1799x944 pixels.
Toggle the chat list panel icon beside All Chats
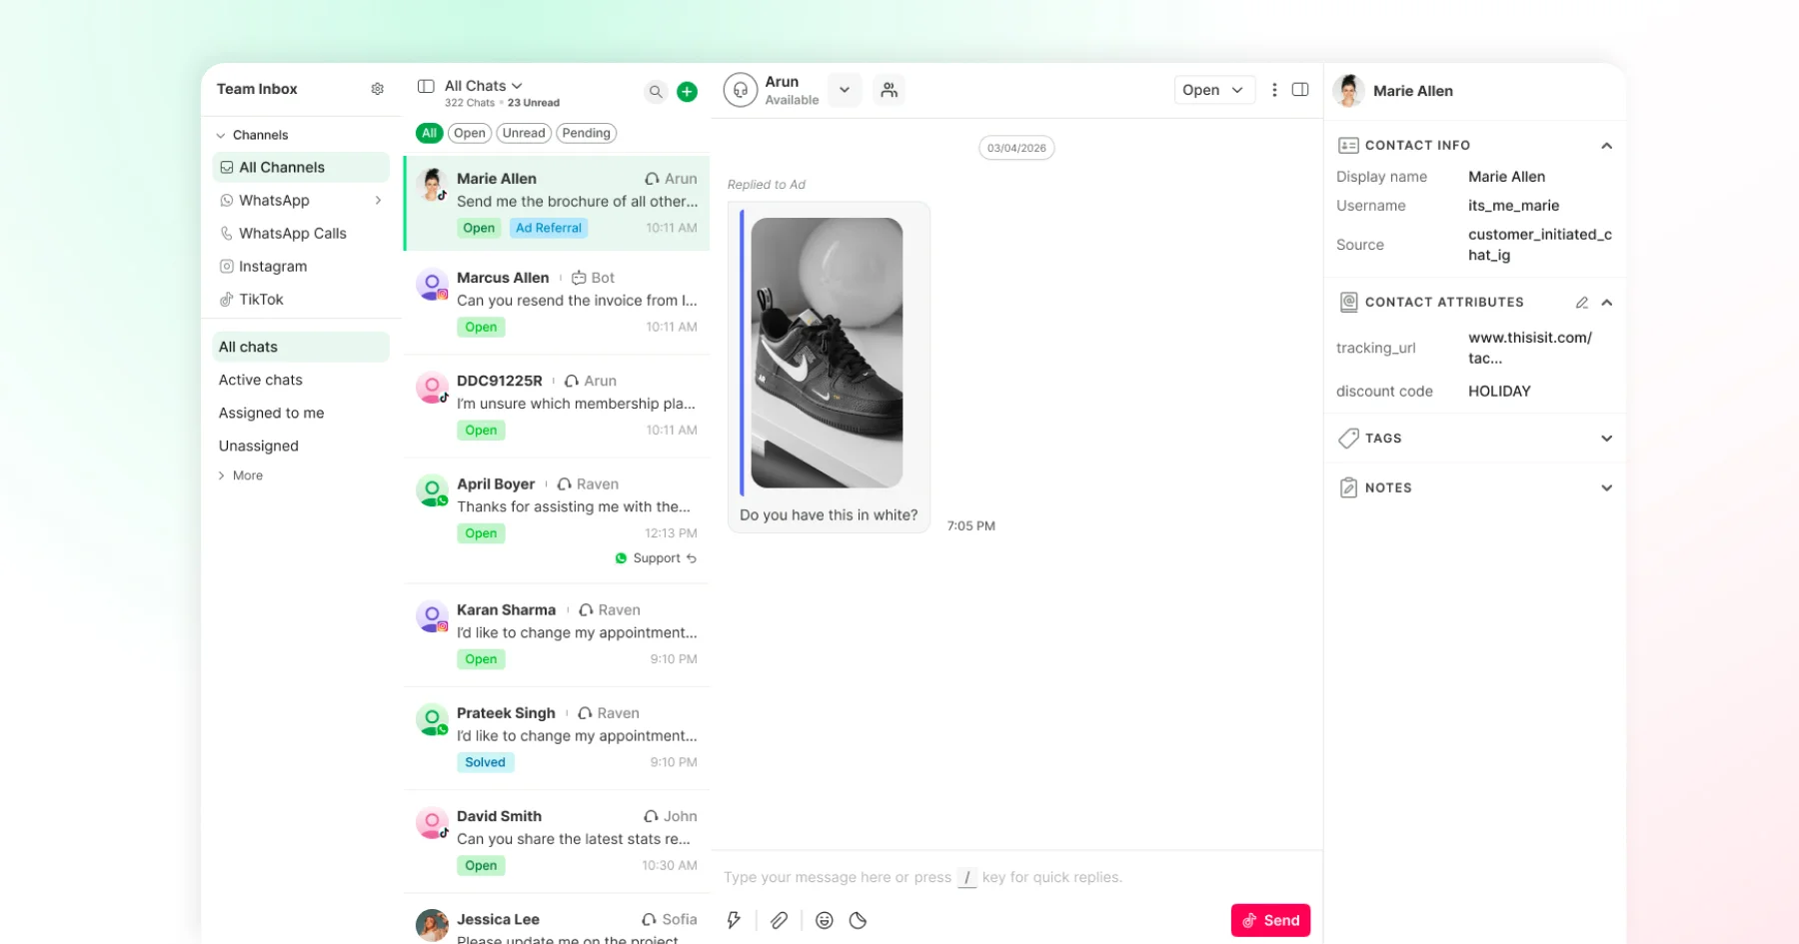point(426,86)
